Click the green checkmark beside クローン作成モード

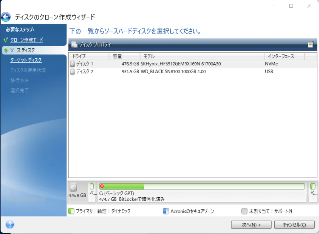tap(6, 40)
